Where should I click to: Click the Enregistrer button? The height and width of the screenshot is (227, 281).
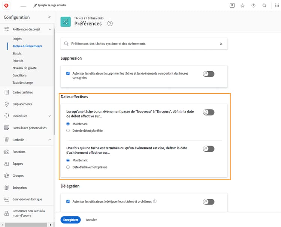click(70, 219)
